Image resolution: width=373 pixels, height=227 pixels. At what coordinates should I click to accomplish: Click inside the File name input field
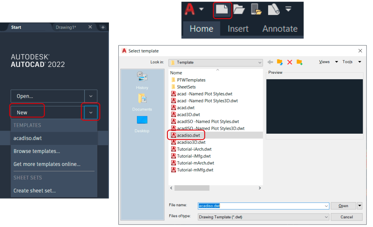tap(255, 206)
